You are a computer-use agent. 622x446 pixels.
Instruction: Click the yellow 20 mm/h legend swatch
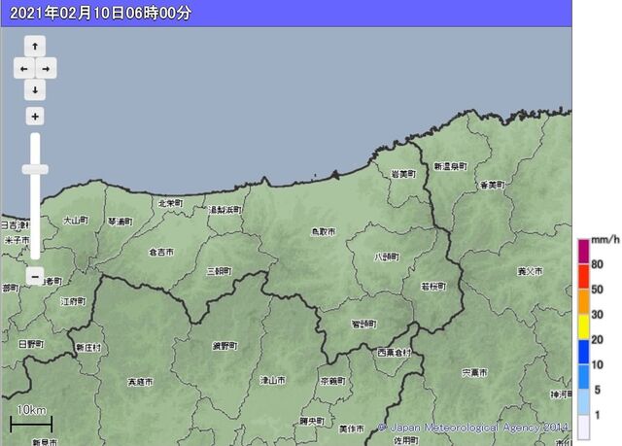(x=583, y=326)
